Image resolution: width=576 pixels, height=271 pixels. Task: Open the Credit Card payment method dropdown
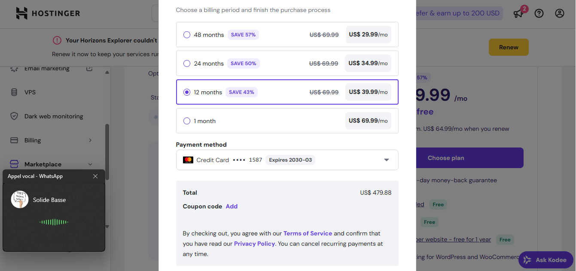click(287, 160)
